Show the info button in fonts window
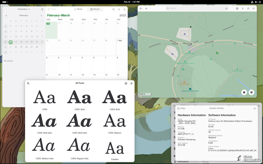This screenshot has height=164, width=263. click(x=126, y=83)
